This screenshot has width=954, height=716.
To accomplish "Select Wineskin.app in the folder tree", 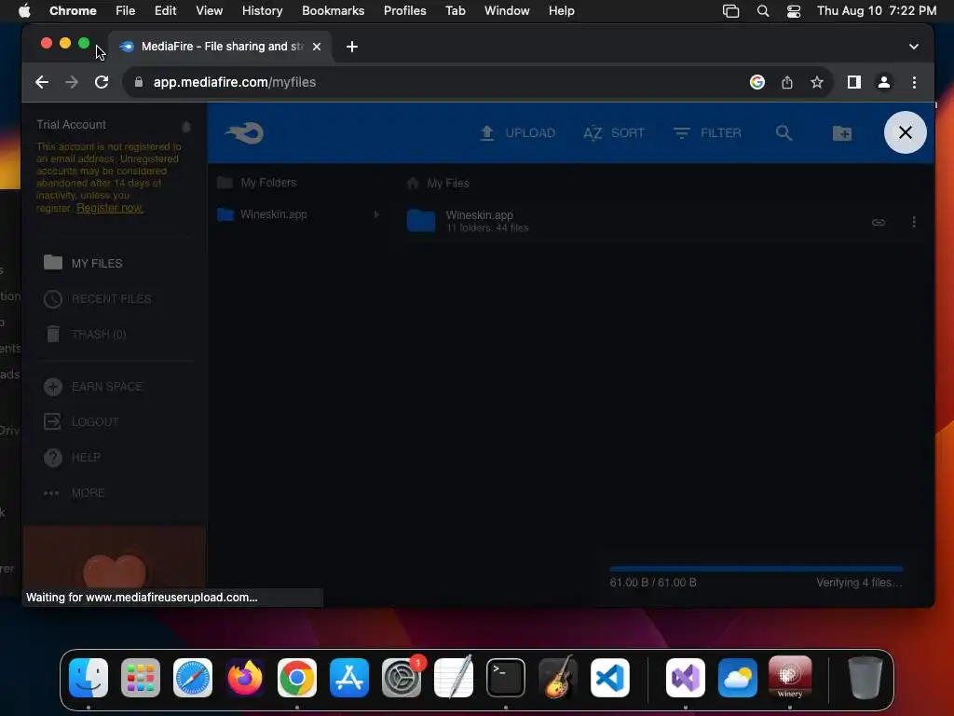I will pyautogui.click(x=274, y=214).
